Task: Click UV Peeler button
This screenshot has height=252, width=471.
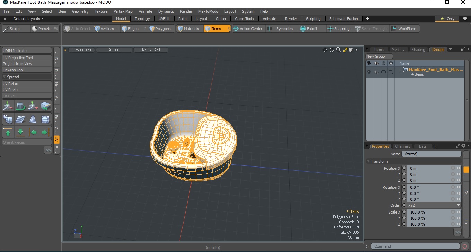Action: coord(27,90)
